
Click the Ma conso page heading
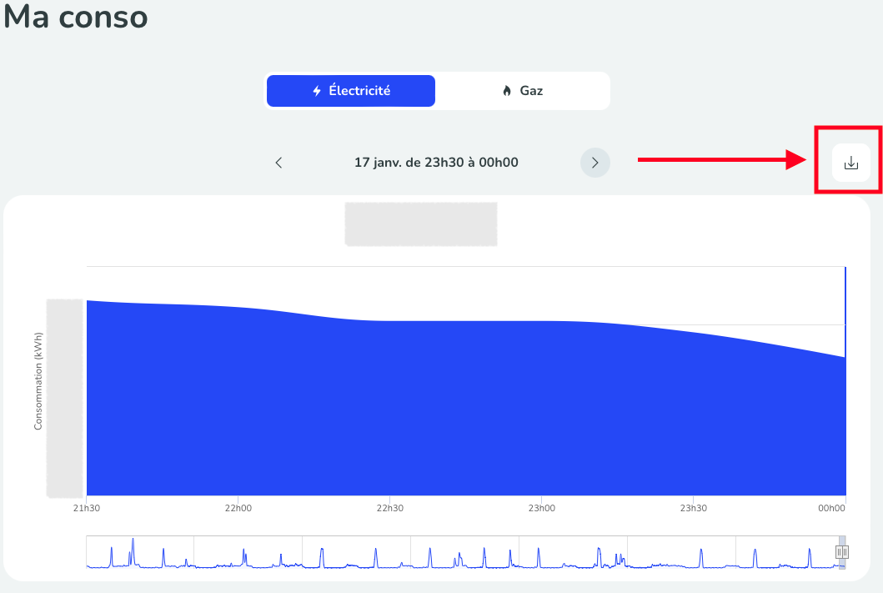click(x=75, y=17)
